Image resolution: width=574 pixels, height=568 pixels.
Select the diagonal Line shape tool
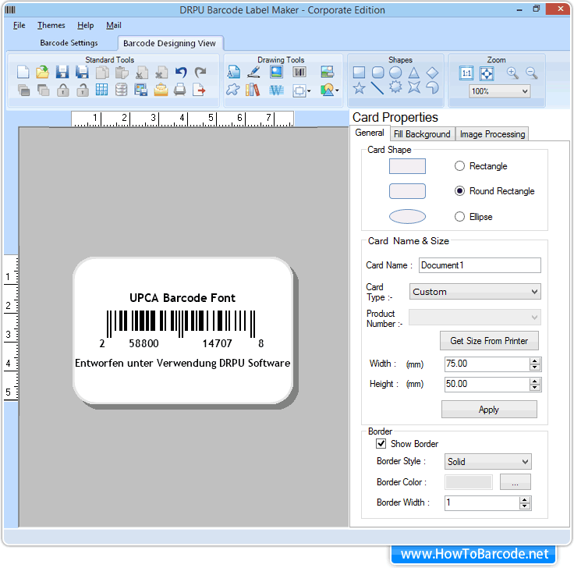[377, 89]
